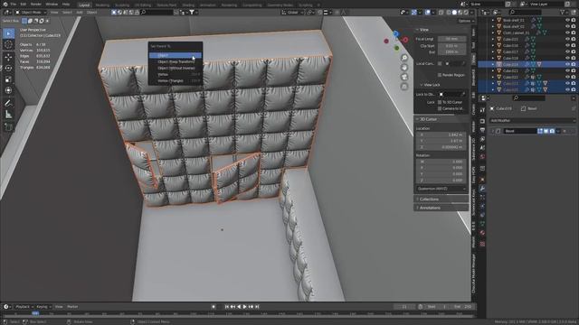Viewport: 579px width, 325px height.
Task: Switch to the Layout workspace tab
Action: pyautogui.click(x=84, y=5)
